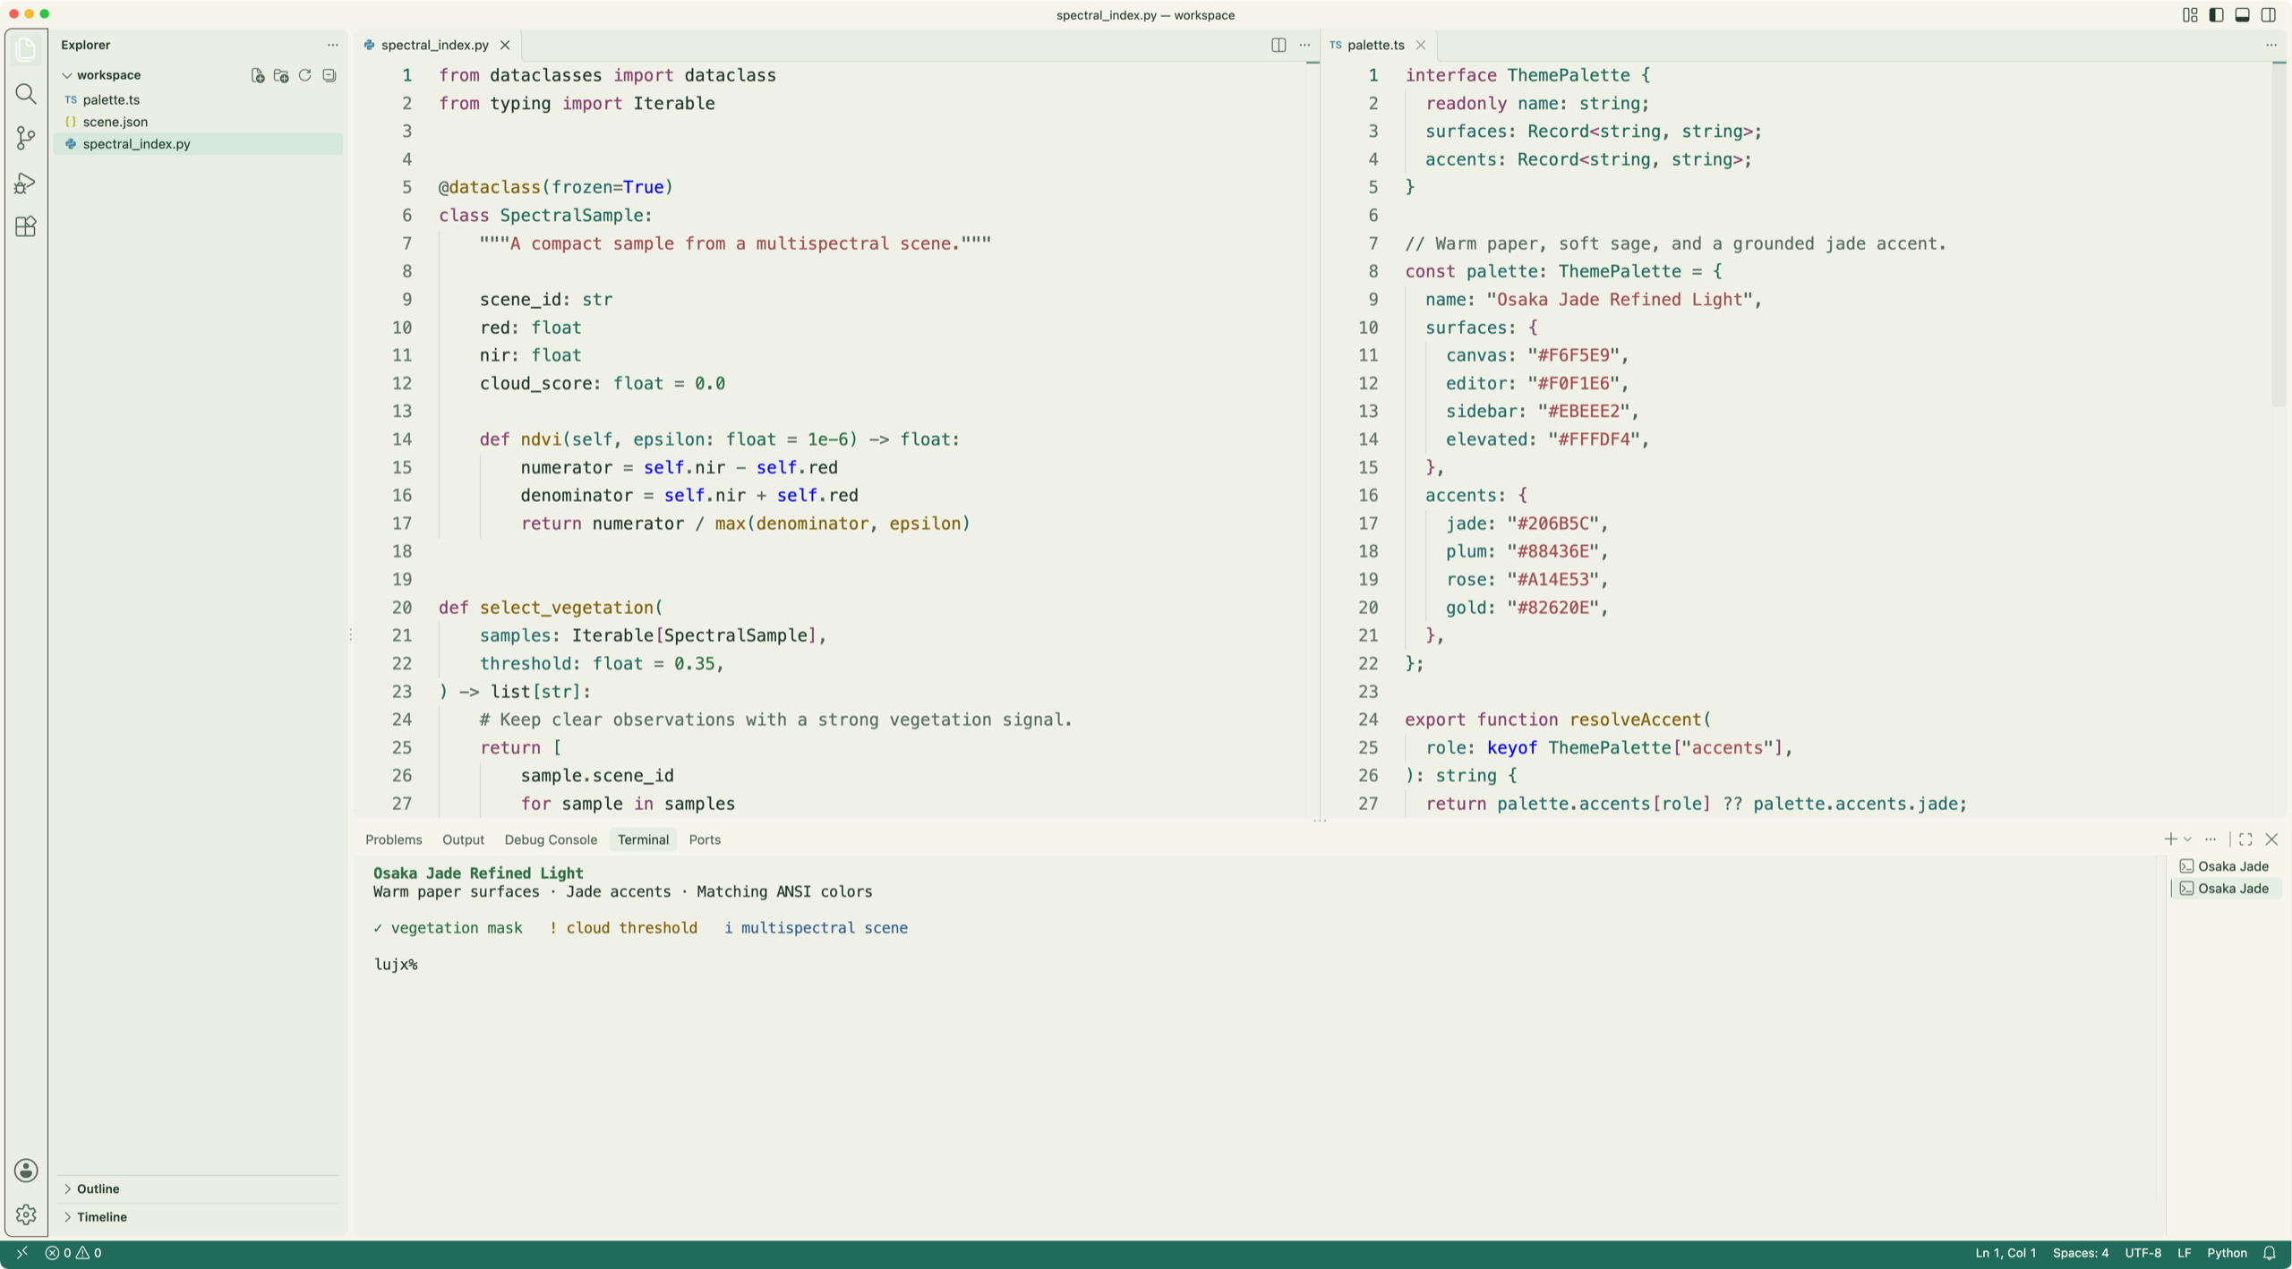Open the Search view icon
2292x1269 pixels.
pos(26,93)
